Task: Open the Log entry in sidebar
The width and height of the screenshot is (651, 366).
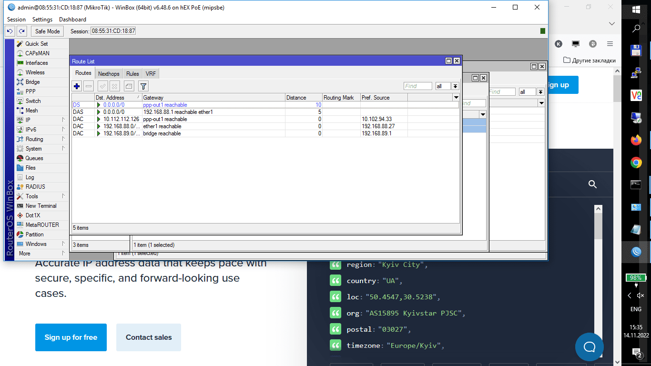Action: click(30, 177)
